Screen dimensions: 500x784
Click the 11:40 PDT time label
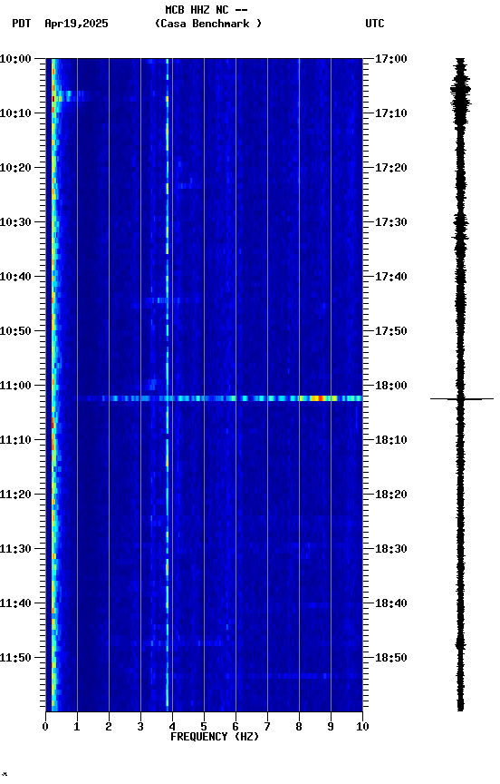coord(15,603)
